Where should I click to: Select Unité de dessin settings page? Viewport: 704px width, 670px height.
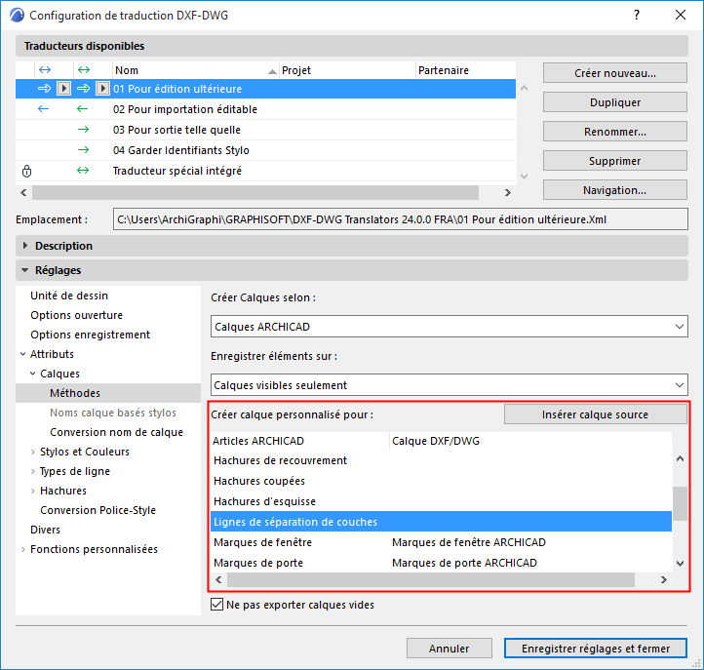click(69, 296)
